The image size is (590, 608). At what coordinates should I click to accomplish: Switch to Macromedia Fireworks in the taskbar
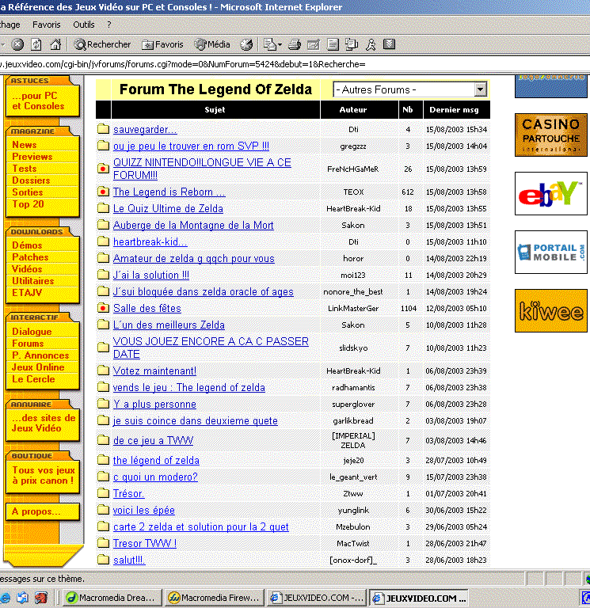(214, 598)
